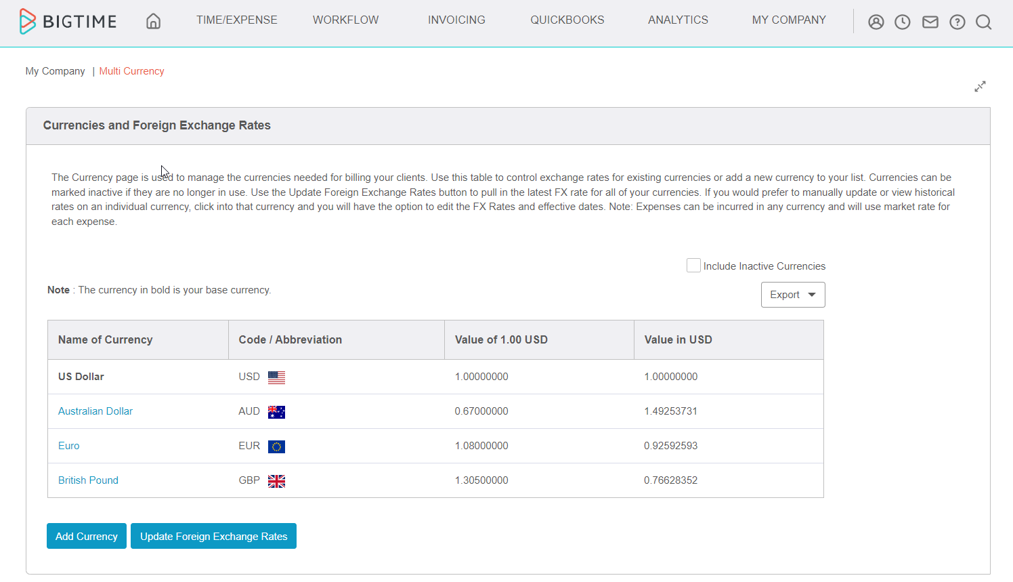The image size is (1013, 582).
Task: Click the 0.92592593 value cell
Action: pos(670,446)
